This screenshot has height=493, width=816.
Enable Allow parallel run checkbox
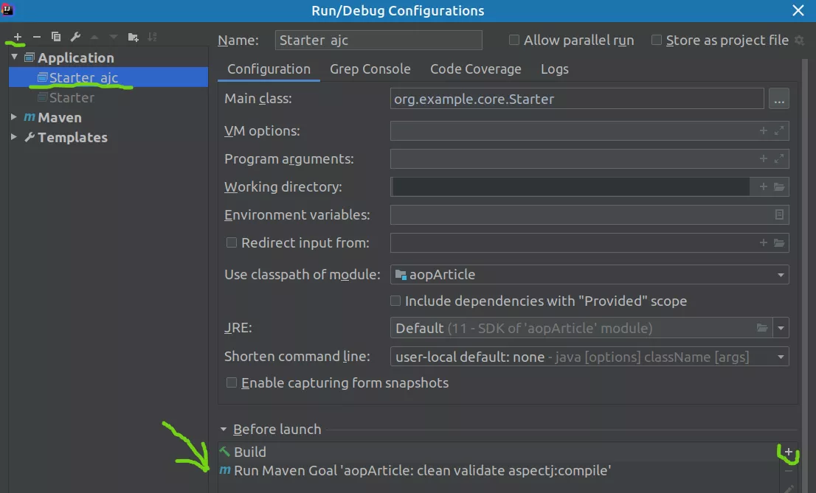(514, 41)
